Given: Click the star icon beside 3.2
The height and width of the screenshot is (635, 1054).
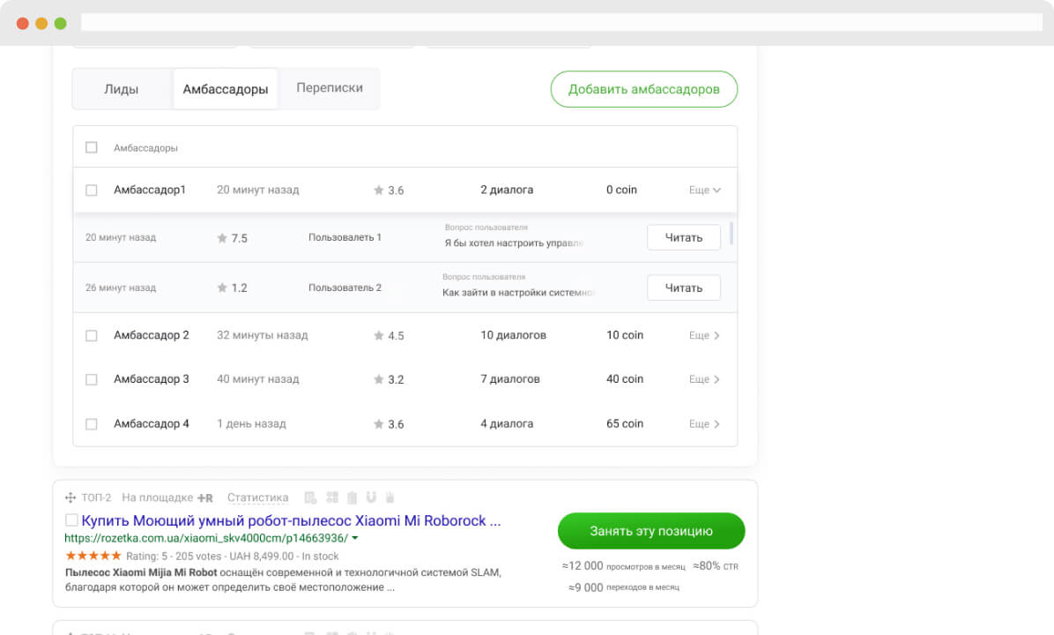Looking at the screenshot, I should [378, 379].
